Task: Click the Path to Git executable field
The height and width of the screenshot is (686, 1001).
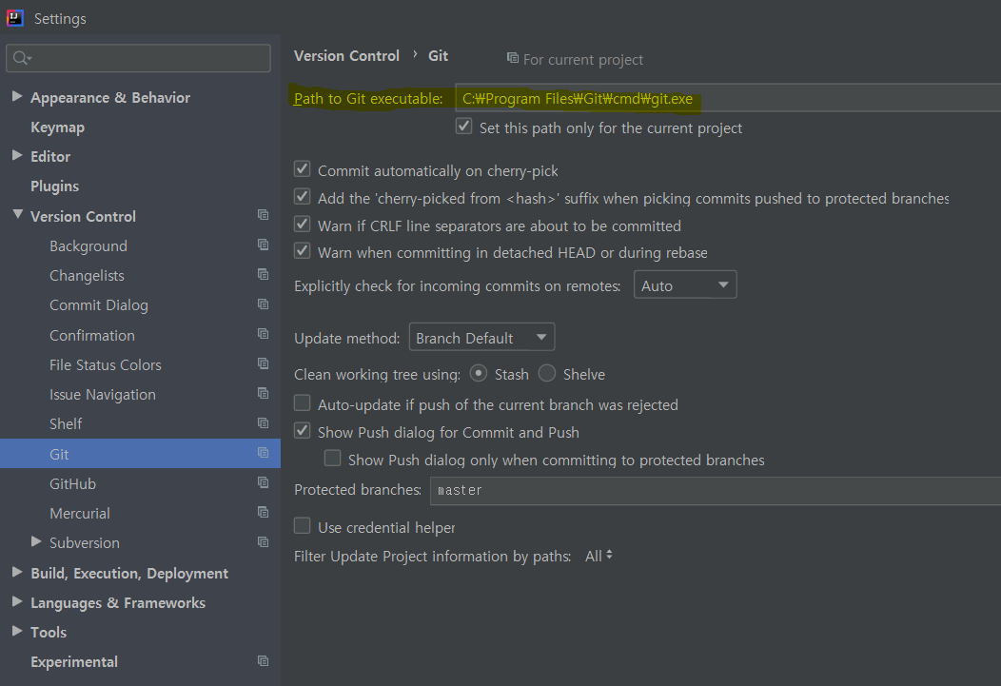Action: [728, 98]
